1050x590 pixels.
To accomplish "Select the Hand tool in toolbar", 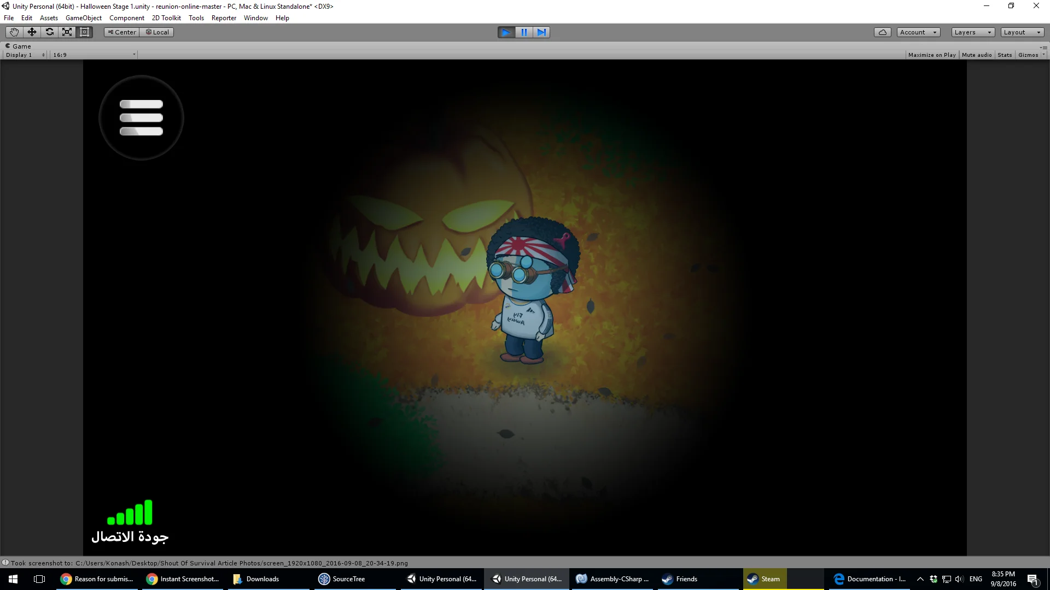I will pyautogui.click(x=14, y=32).
